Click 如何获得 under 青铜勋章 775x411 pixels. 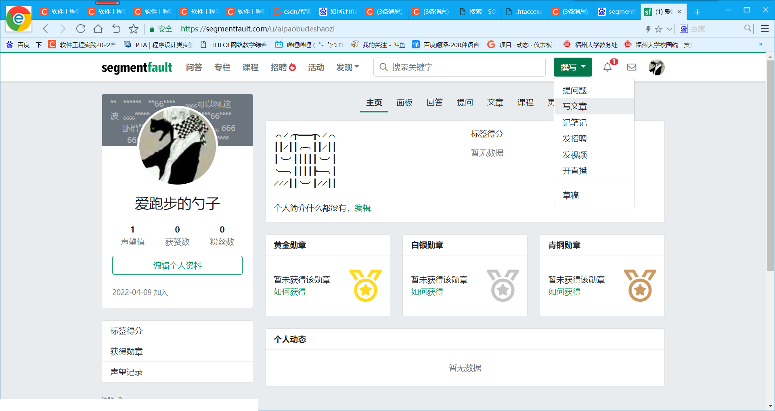[564, 292]
